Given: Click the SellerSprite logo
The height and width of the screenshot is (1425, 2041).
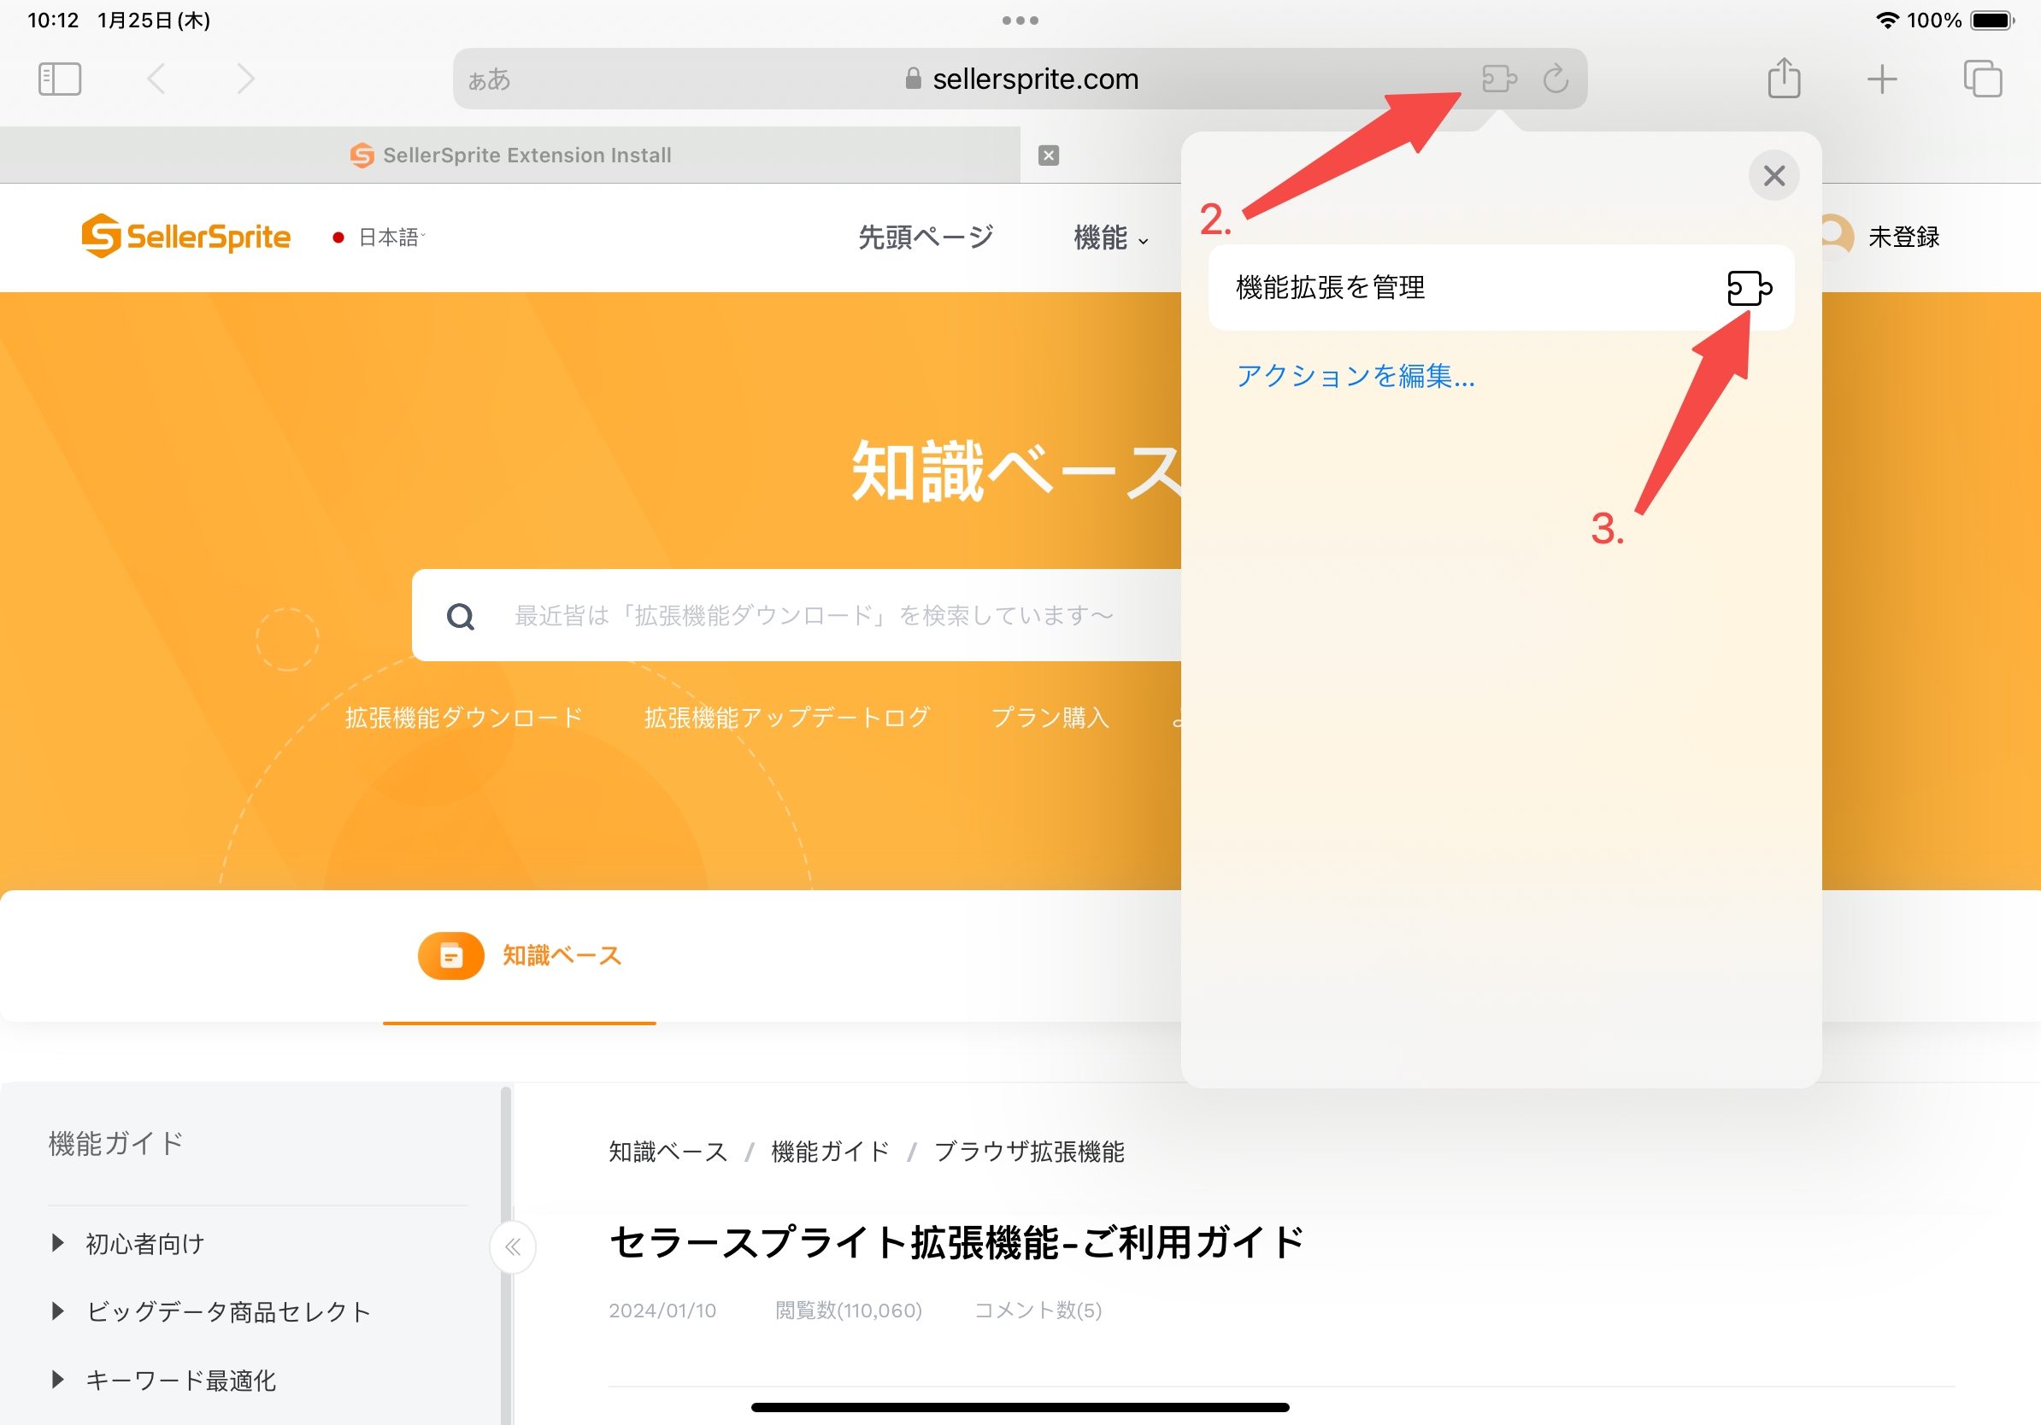Looking at the screenshot, I should tap(185, 237).
